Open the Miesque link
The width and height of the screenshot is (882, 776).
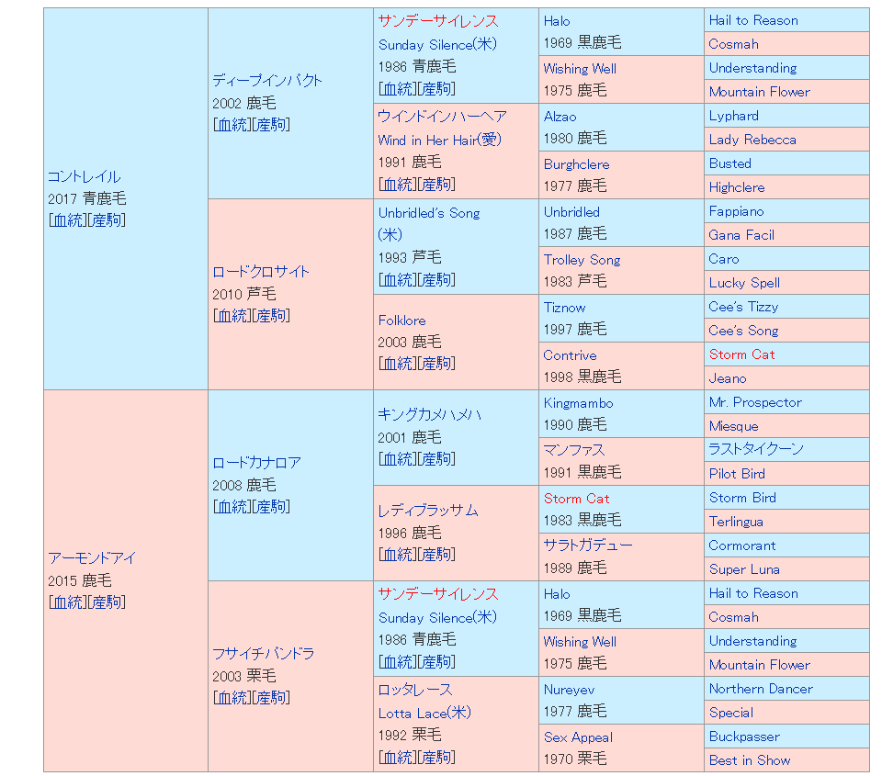coord(733,427)
